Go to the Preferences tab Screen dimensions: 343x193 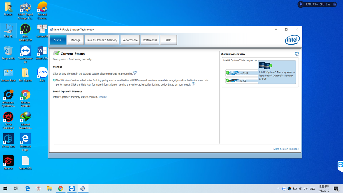click(150, 40)
